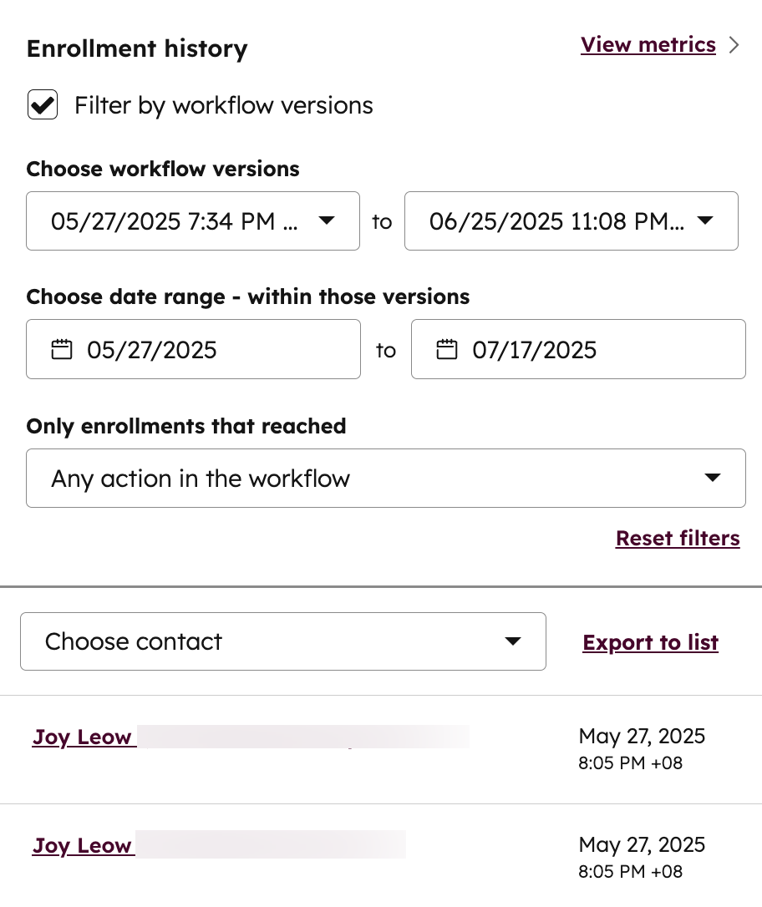Click the View metrics link

coord(648,44)
